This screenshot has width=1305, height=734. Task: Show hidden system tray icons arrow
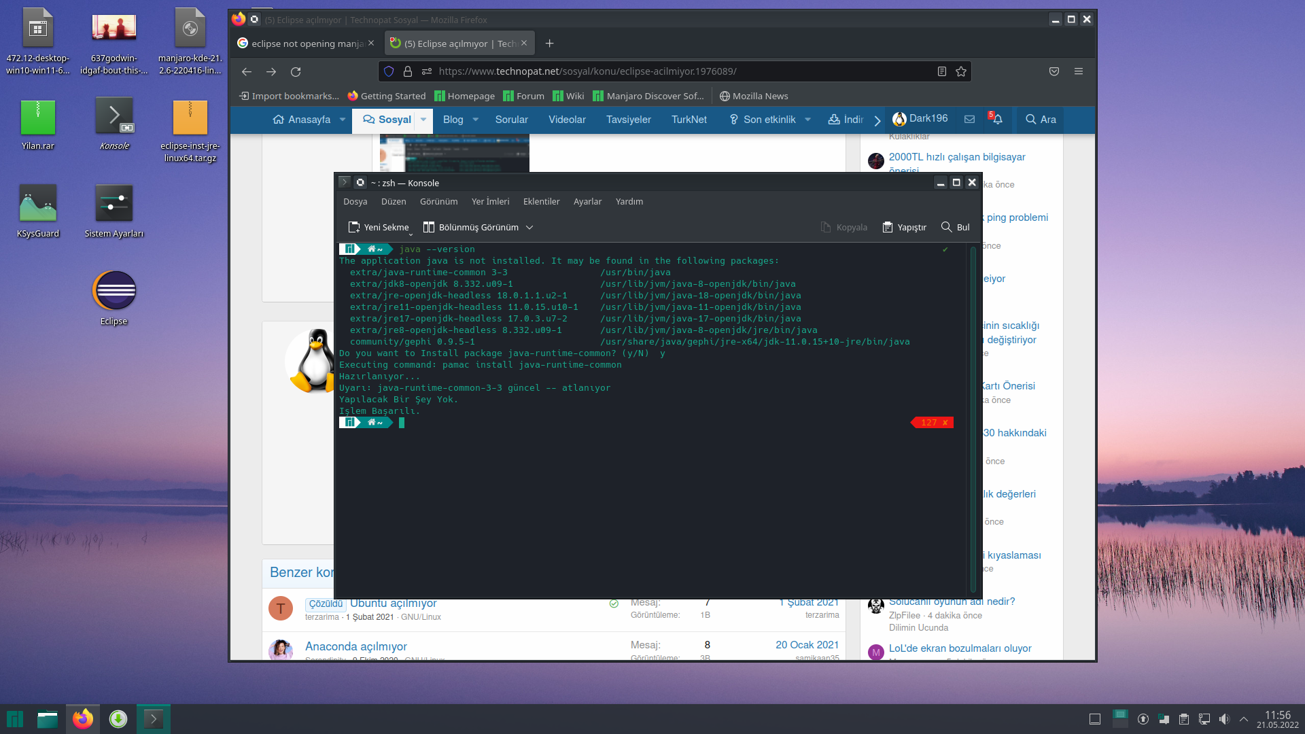click(1244, 719)
